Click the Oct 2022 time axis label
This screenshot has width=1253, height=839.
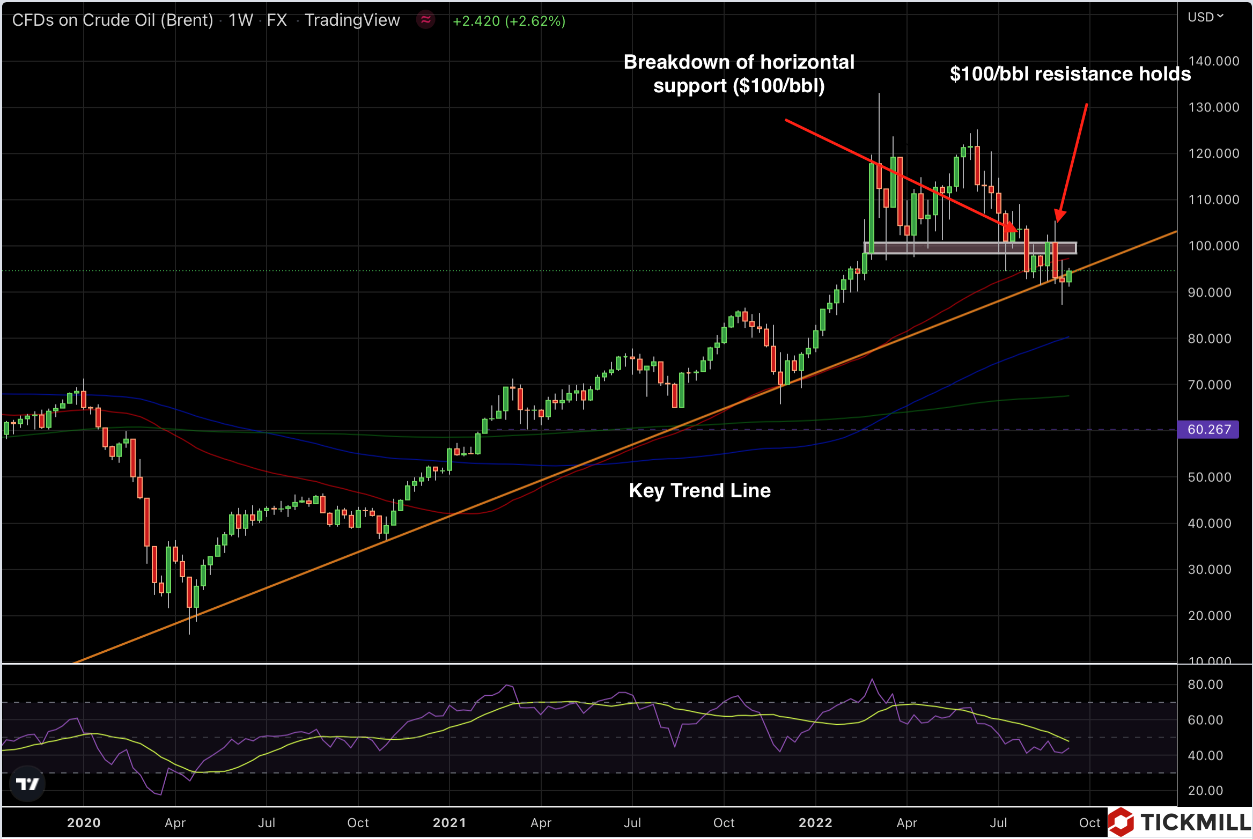point(1089,822)
